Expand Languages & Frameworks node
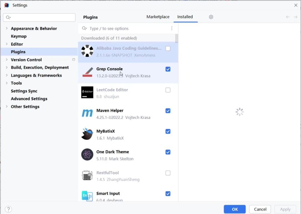Viewport: 301px width, 214px height. pos(7,75)
